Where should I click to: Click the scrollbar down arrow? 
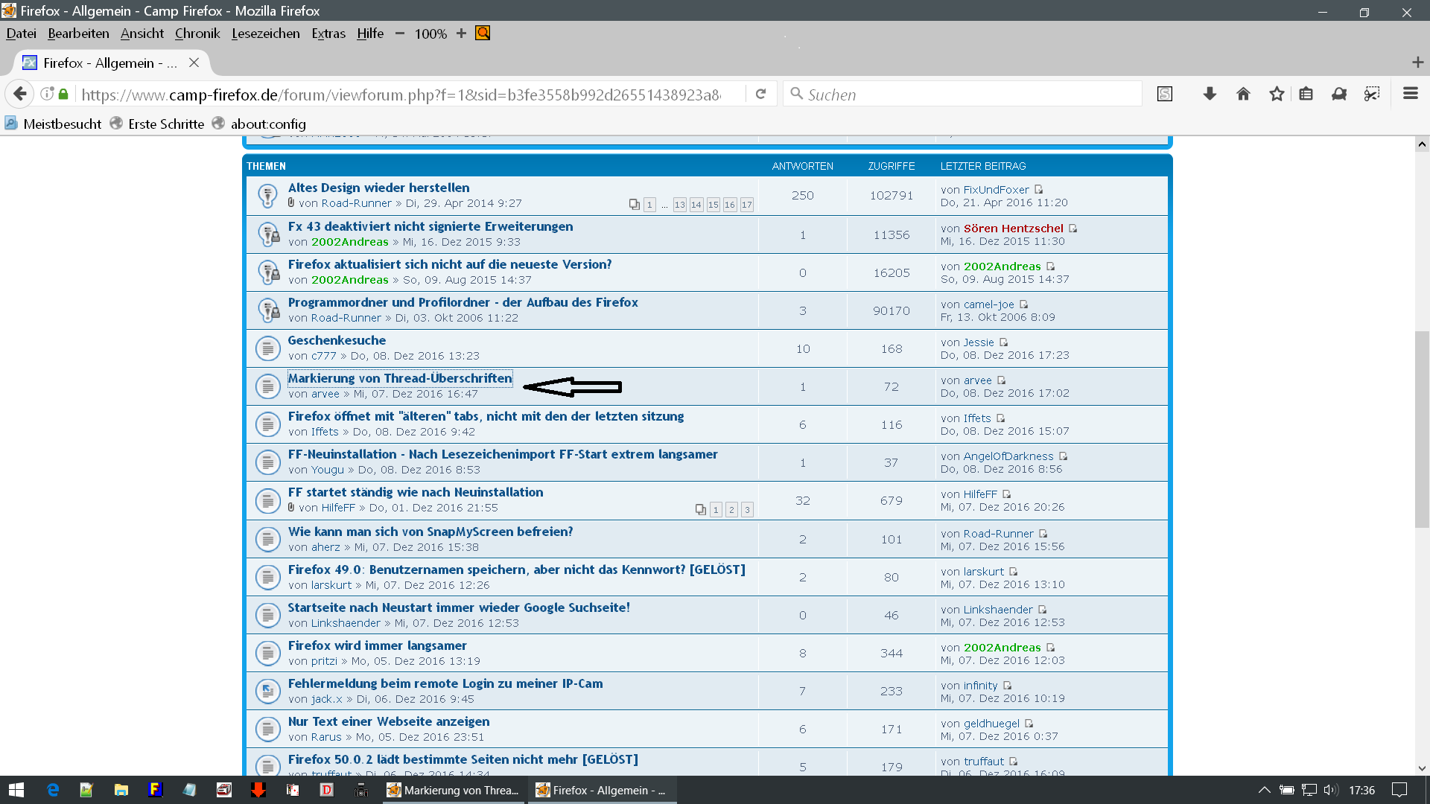pos(1422,768)
